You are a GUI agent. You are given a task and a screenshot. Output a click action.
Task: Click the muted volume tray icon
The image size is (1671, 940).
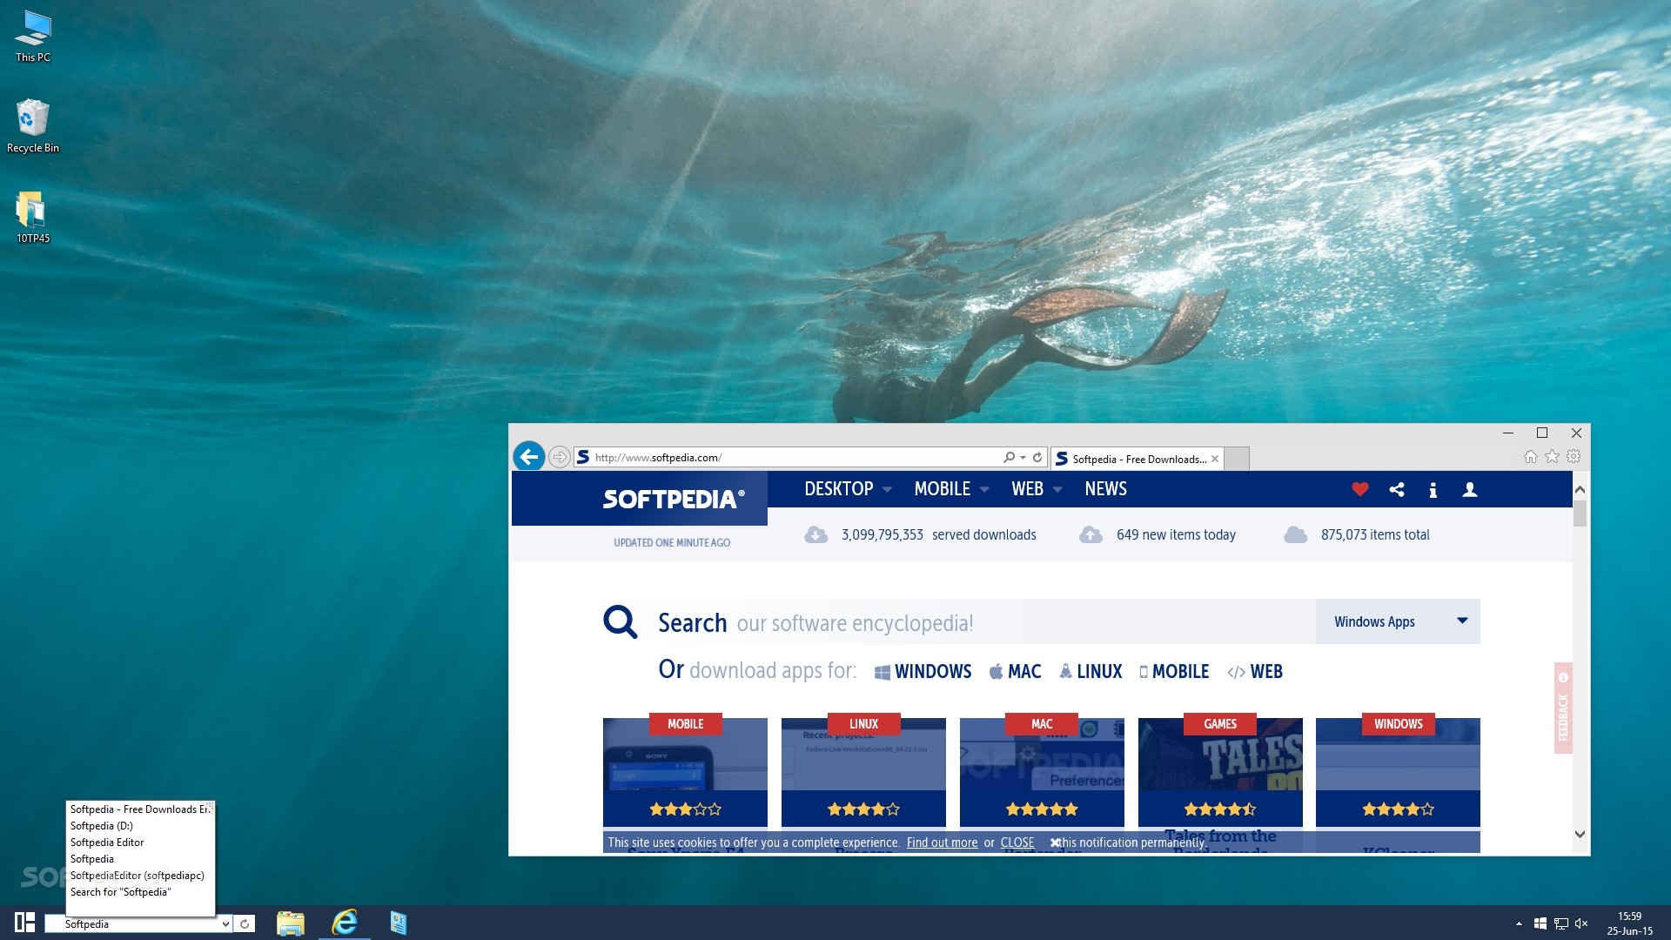[1581, 923]
